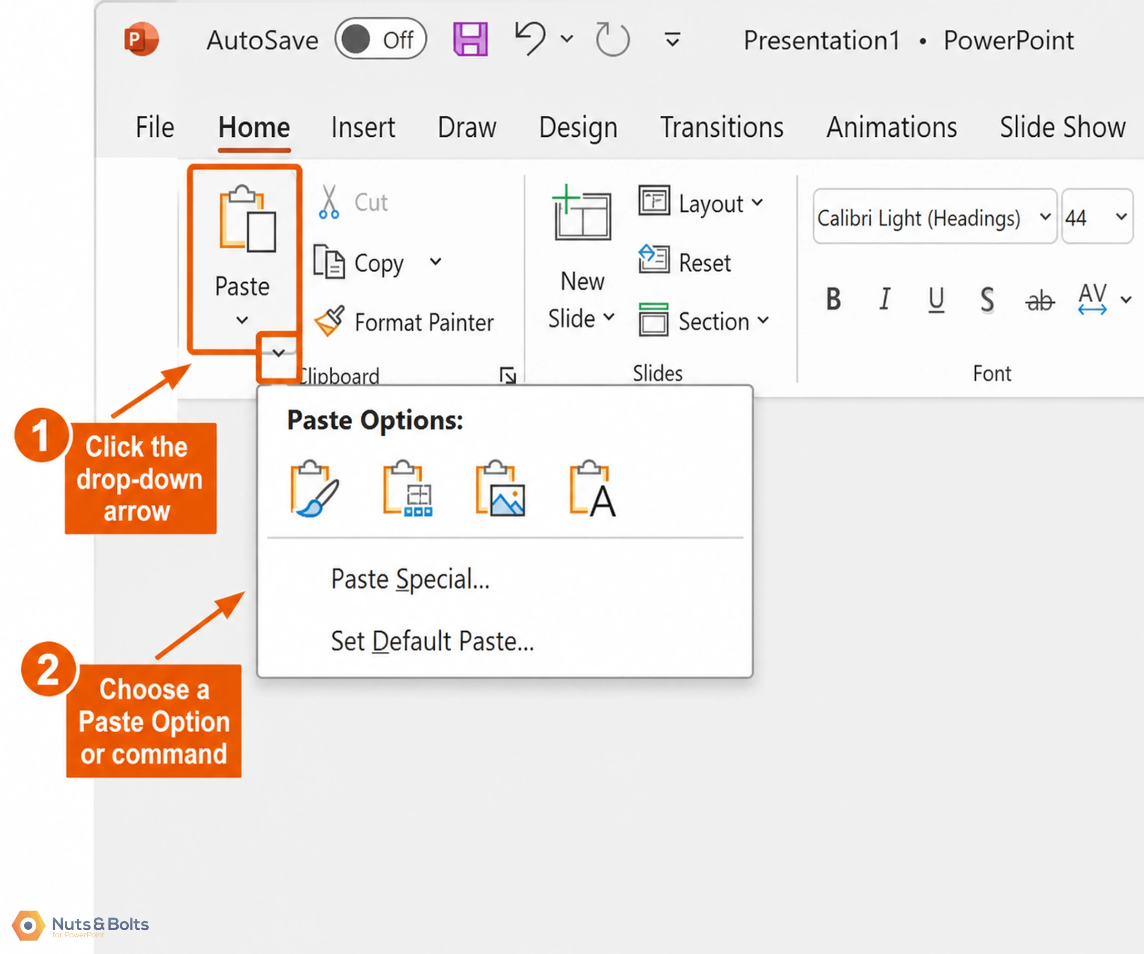Open the Draw tab
This screenshot has width=1144, height=954.
pyautogui.click(x=467, y=127)
